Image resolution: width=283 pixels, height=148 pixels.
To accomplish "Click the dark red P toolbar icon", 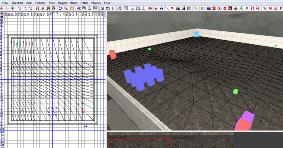I will (x=280, y=8).
